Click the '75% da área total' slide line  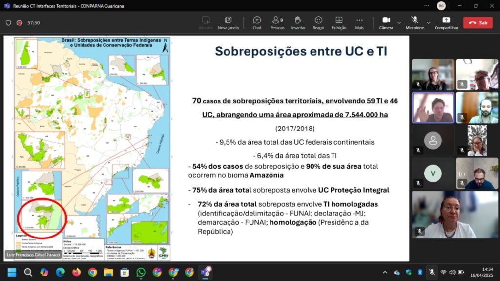point(289,190)
